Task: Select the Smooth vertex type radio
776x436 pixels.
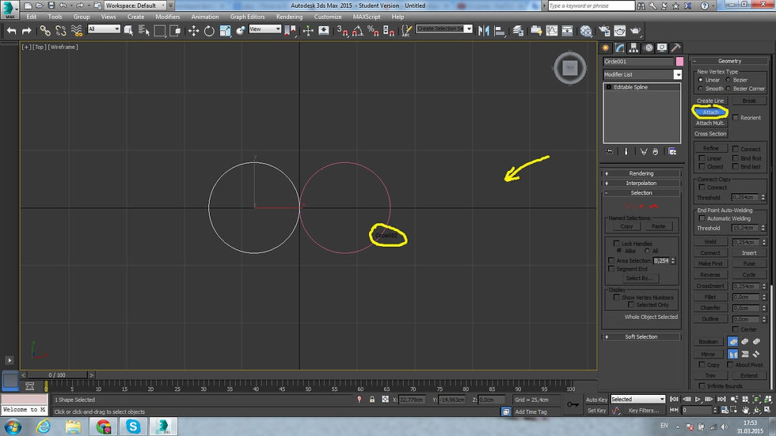Action: coord(700,89)
